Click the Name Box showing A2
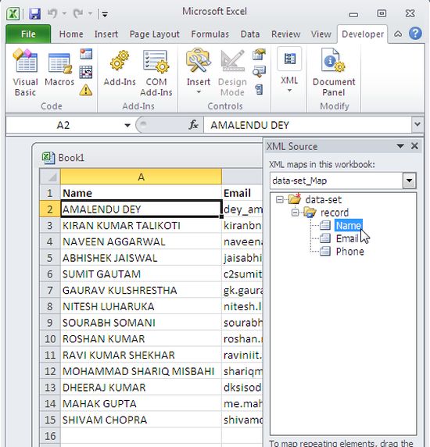The width and height of the screenshot is (430, 447). [63, 125]
